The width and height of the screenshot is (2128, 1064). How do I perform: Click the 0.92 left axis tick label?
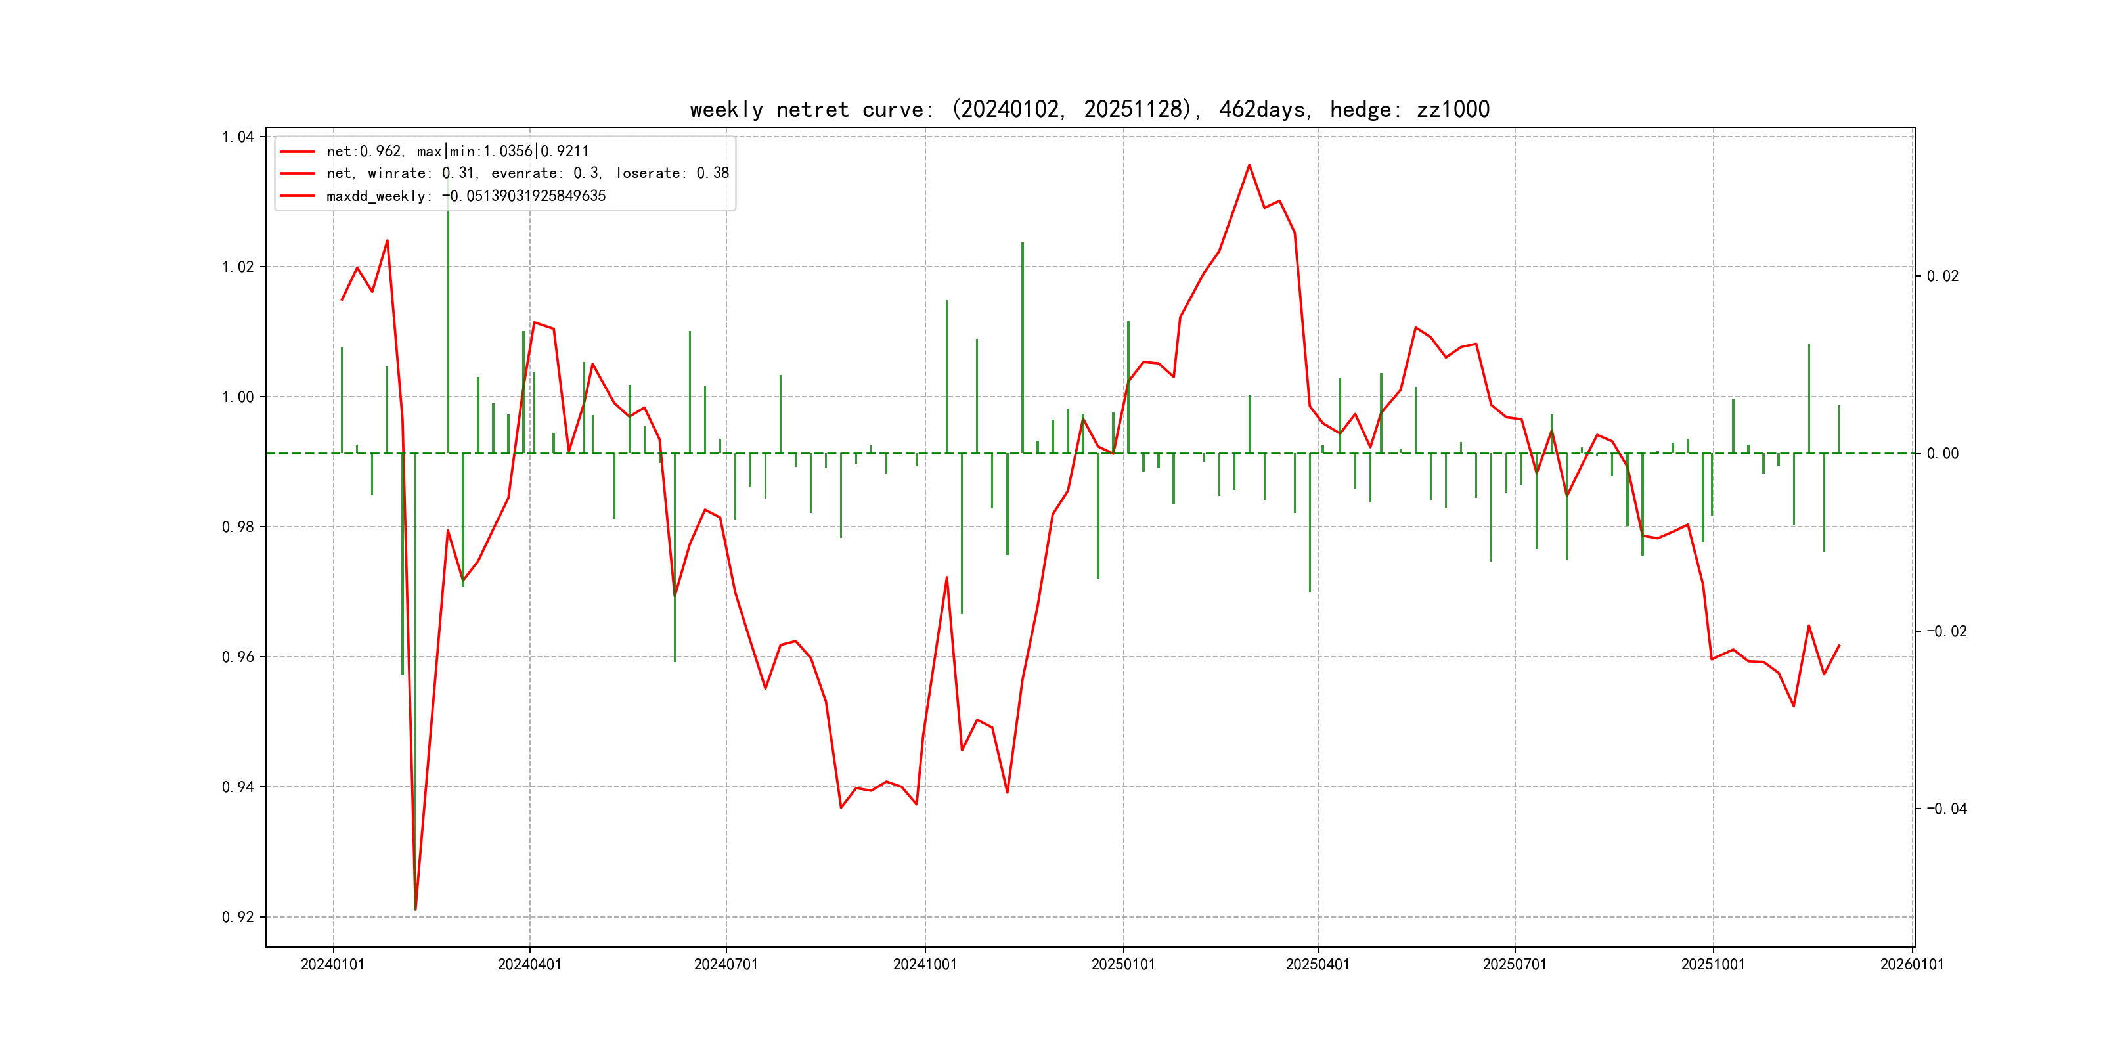pyautogui.click(x=238, y=917)
